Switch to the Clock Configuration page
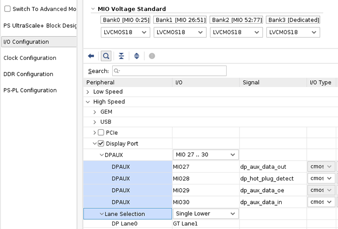The width and height of the screenshot is (338, 229). 30,58
